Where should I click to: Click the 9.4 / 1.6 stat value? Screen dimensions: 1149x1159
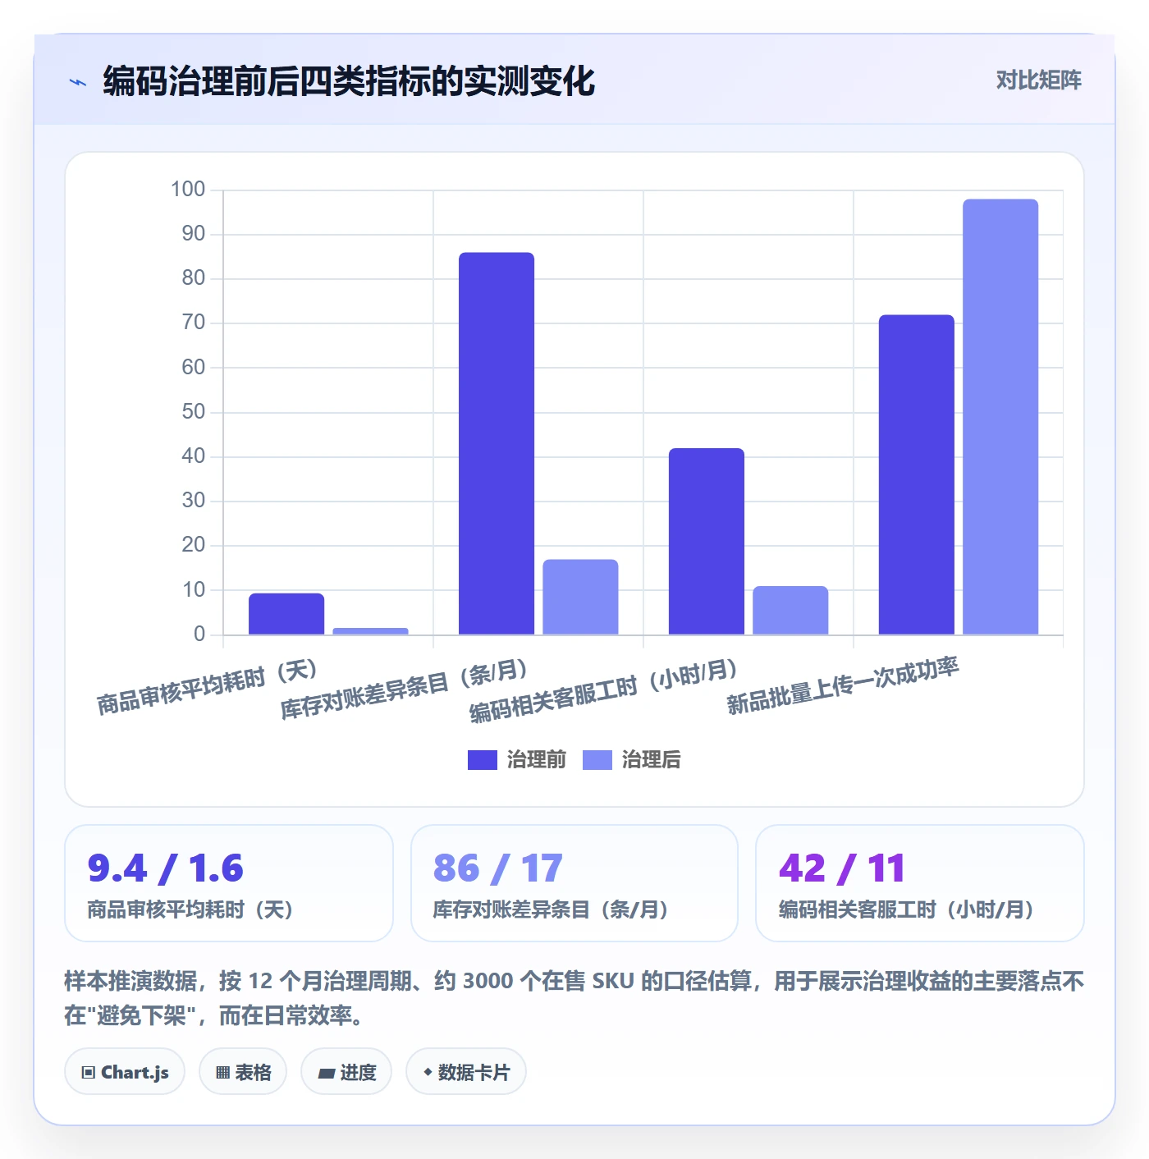click(166, 868)
